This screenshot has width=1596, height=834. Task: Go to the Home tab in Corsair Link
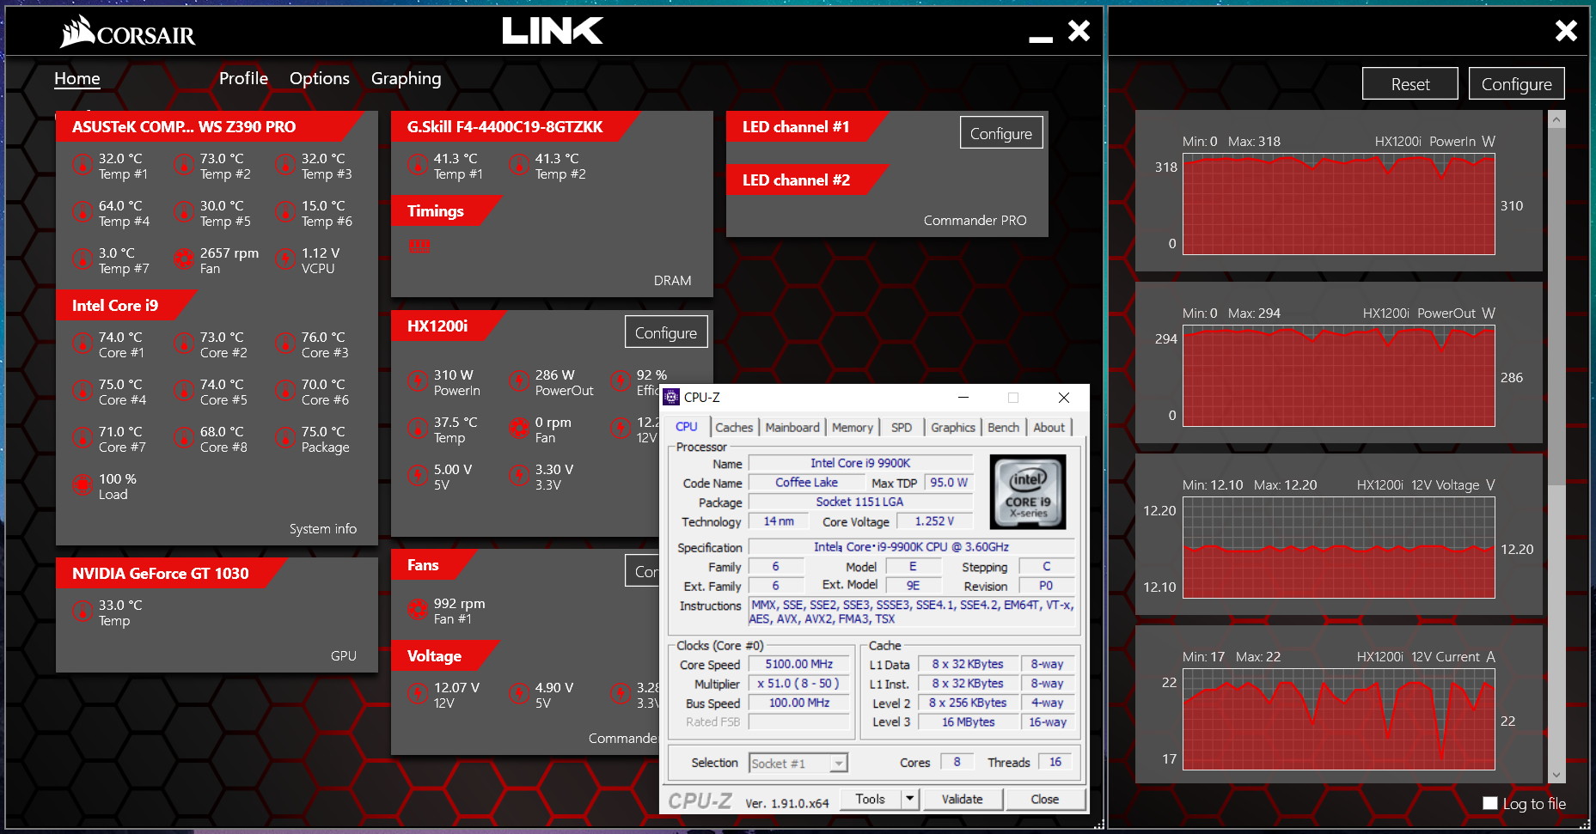point(77,78)
